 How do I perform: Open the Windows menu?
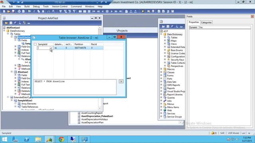(x=90, y=6)
